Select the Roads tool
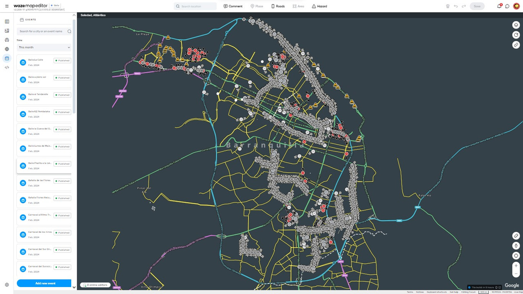The width and height of the screenshot is (523, 294). (278, 6)
